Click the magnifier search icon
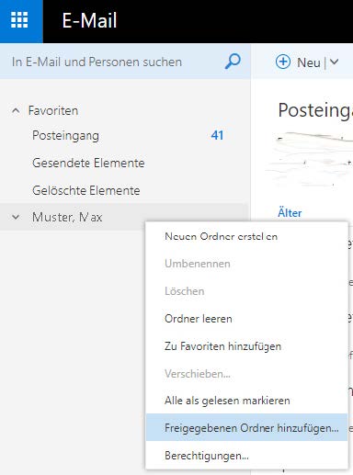353x475 pixels. point(233,62)
